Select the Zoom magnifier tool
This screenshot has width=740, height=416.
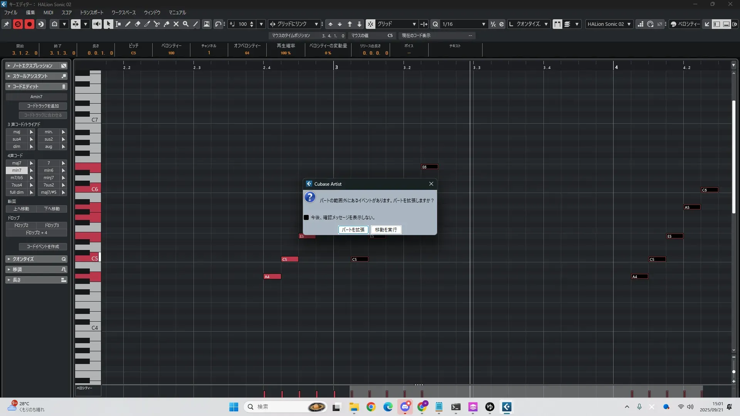[x=186, y=24]
